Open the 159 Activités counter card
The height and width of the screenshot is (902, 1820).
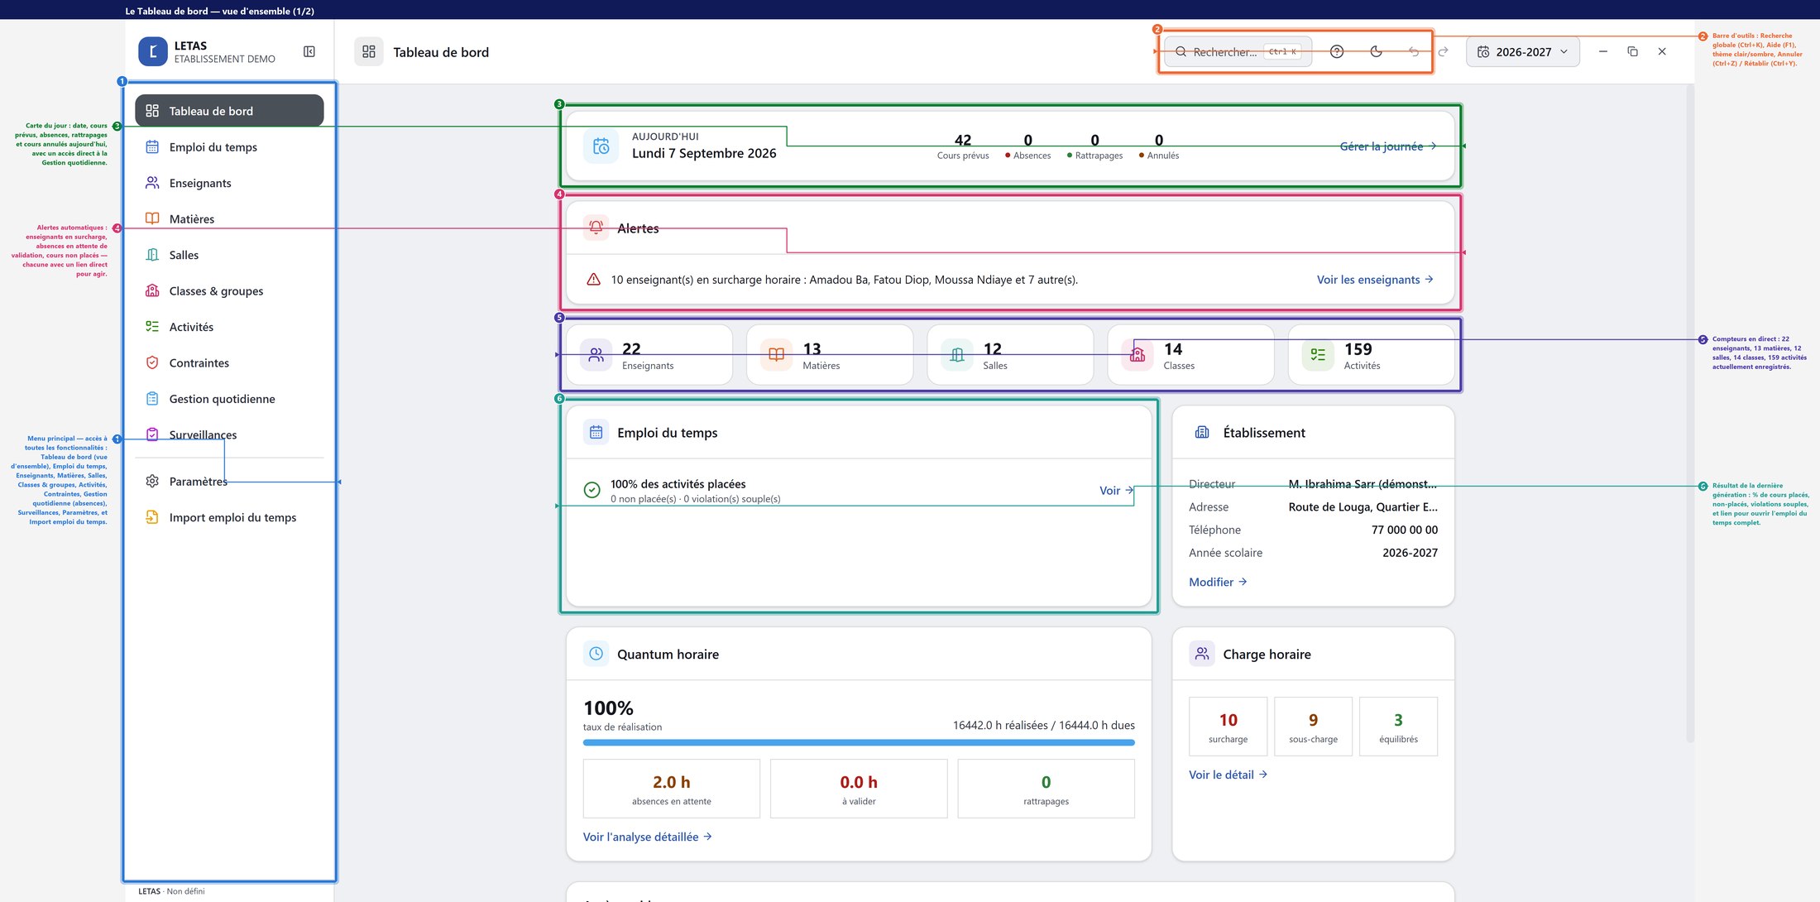click(x=1371, y=355)
